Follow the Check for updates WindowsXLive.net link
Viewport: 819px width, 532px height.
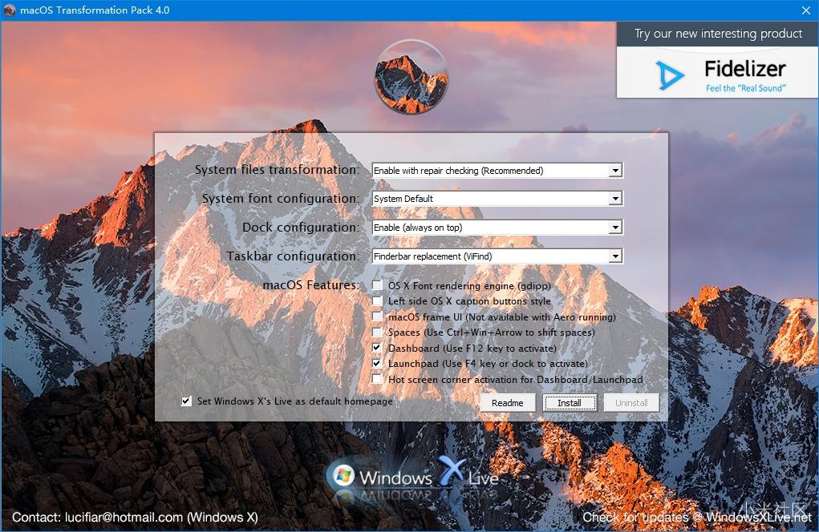tap(696, 518)
